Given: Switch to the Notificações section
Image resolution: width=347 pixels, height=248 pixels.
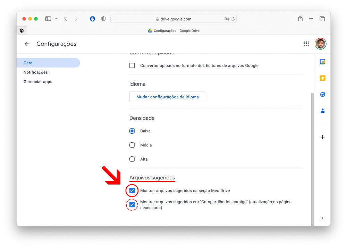Looking at the screenshot, I should (x=36, y=72).
